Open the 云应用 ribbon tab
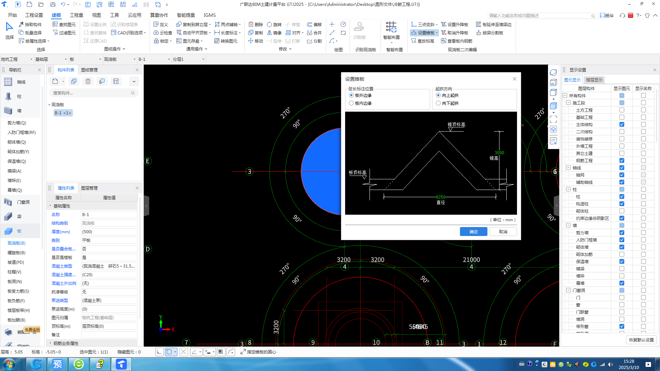 coord(134,15)
